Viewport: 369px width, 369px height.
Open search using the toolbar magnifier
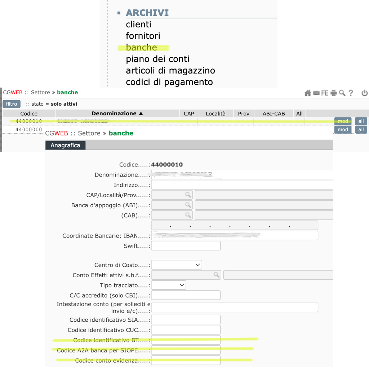click(x=342, y=93)
